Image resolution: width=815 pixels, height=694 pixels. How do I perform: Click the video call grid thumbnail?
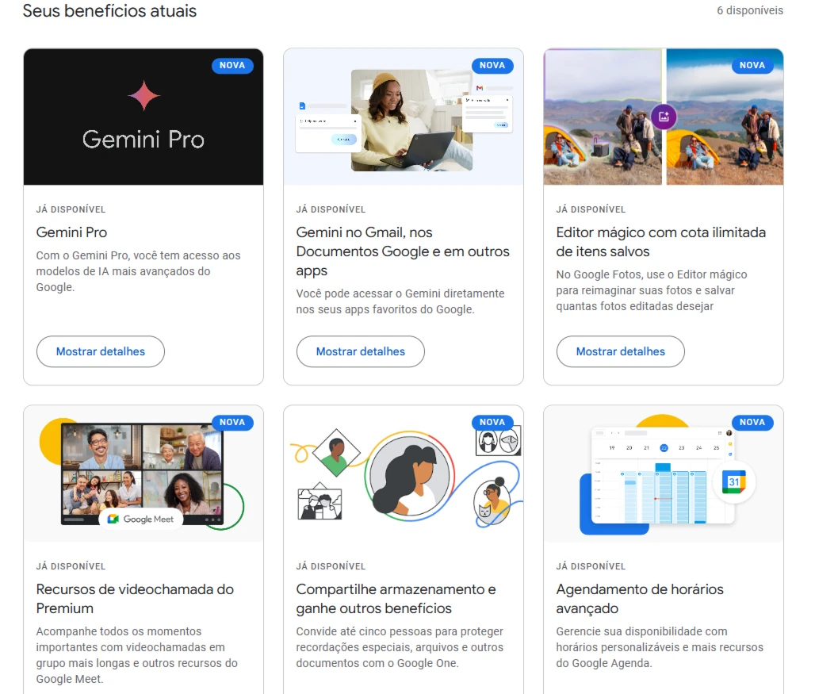point(143,474)
